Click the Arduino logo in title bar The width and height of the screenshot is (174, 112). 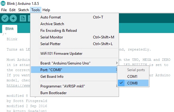point(3,3)
